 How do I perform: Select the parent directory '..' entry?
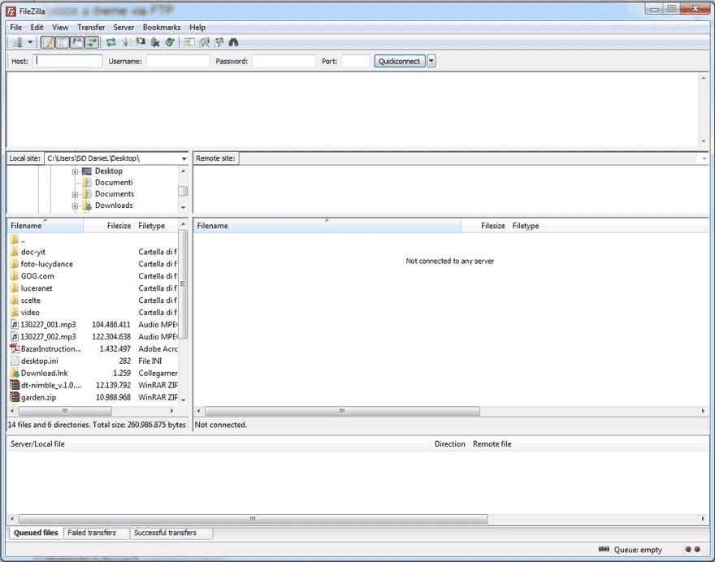(93, 240)
